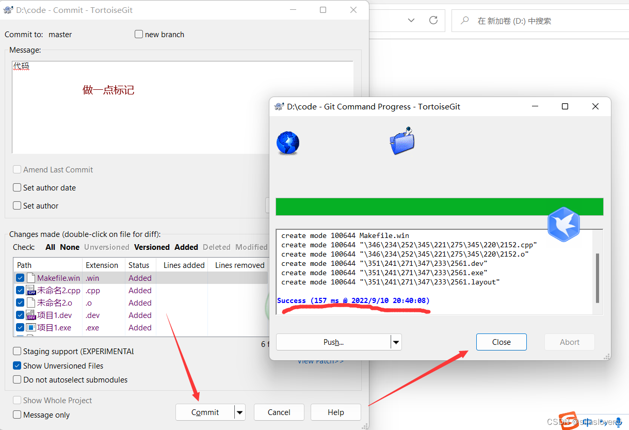This screenshot has height=430, width=629.
Task: Click the log output vertical scrollbar
Action: pyautogui.click(x=598, y=278)
